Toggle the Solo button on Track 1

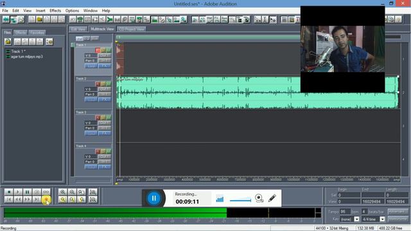(x=103, y=50)
